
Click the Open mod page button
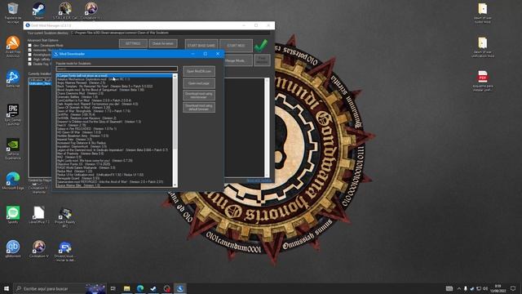tap(199, 83)
